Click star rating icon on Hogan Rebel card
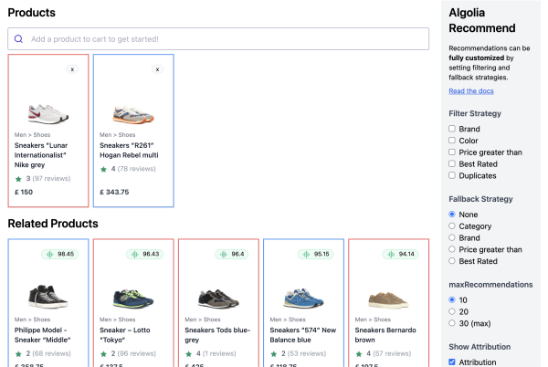The height and width of the screenshot is (367, 548). tap(103, 169)
